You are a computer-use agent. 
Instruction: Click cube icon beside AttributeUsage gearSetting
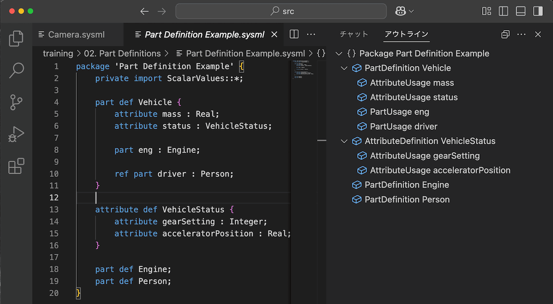click(x=362, y=156)
